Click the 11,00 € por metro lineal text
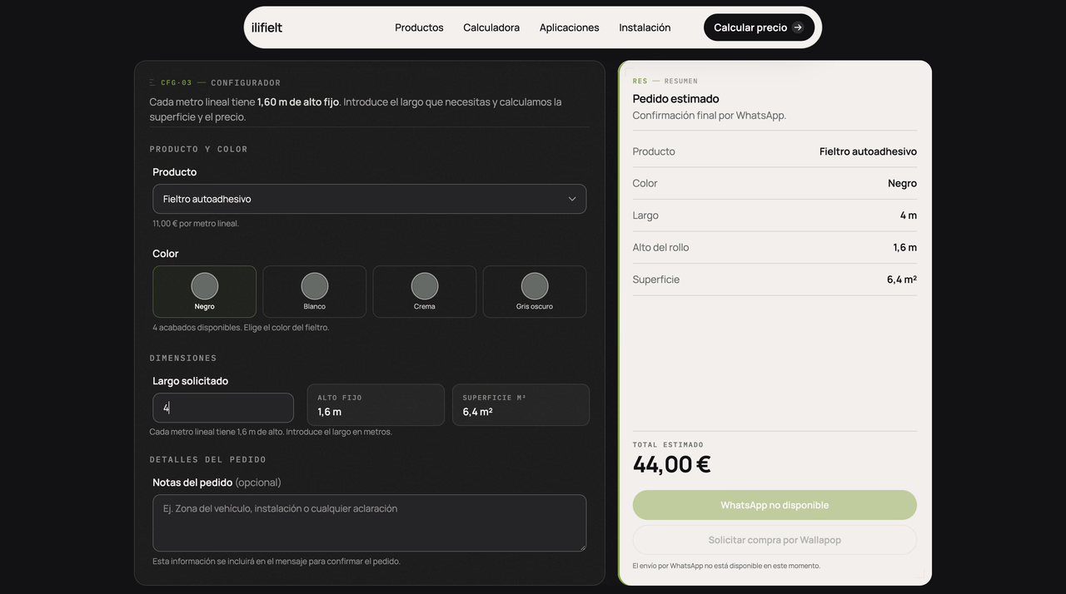Image resolution: width=1066 pixels, height=594 pixels. point(196,224)
